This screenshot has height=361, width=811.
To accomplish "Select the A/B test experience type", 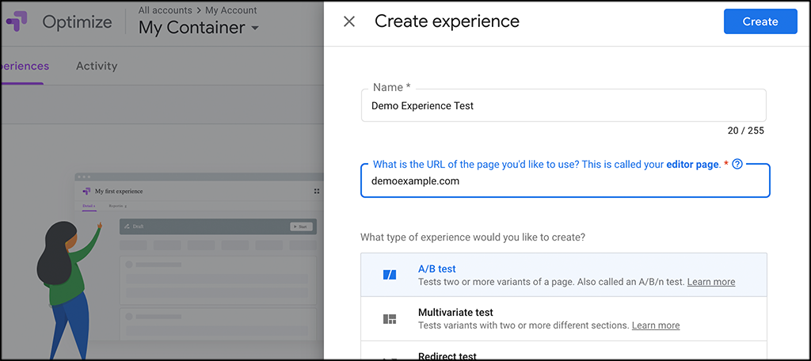I will [564, 275].
